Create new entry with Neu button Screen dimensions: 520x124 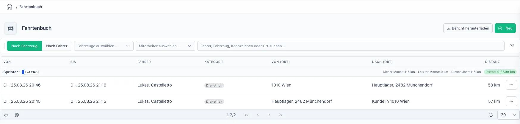point(505,28)
